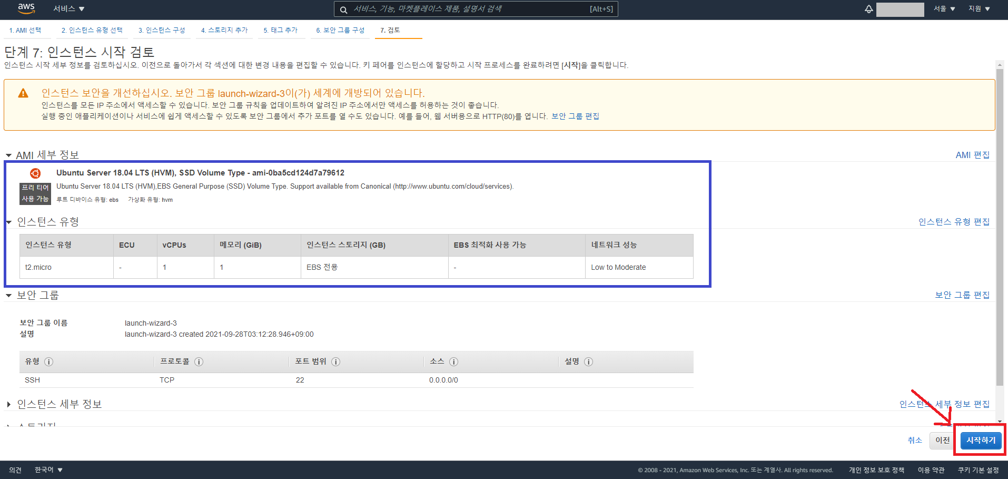Viewport: 1008px width, 479px height.
Task: Expand the 인스턴스 세부 정보 section
Action: coord(8,404)
